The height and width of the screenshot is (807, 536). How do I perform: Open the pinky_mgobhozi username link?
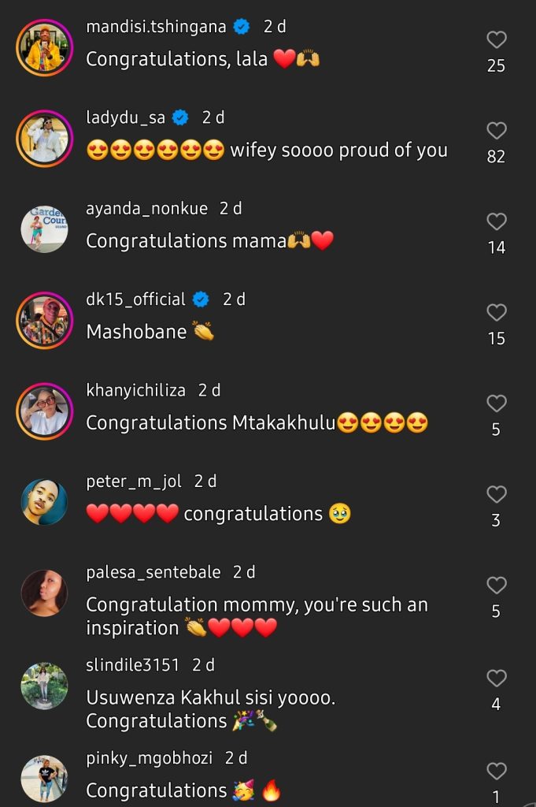click(x=149, y=758)
